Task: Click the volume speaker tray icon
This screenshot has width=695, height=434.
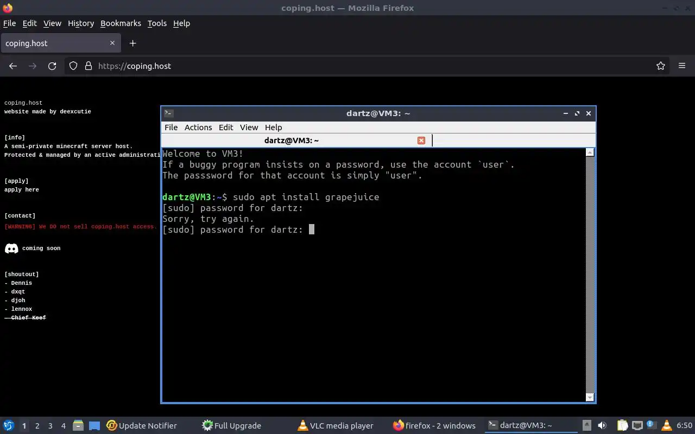Action: click(x=602, y=425)
